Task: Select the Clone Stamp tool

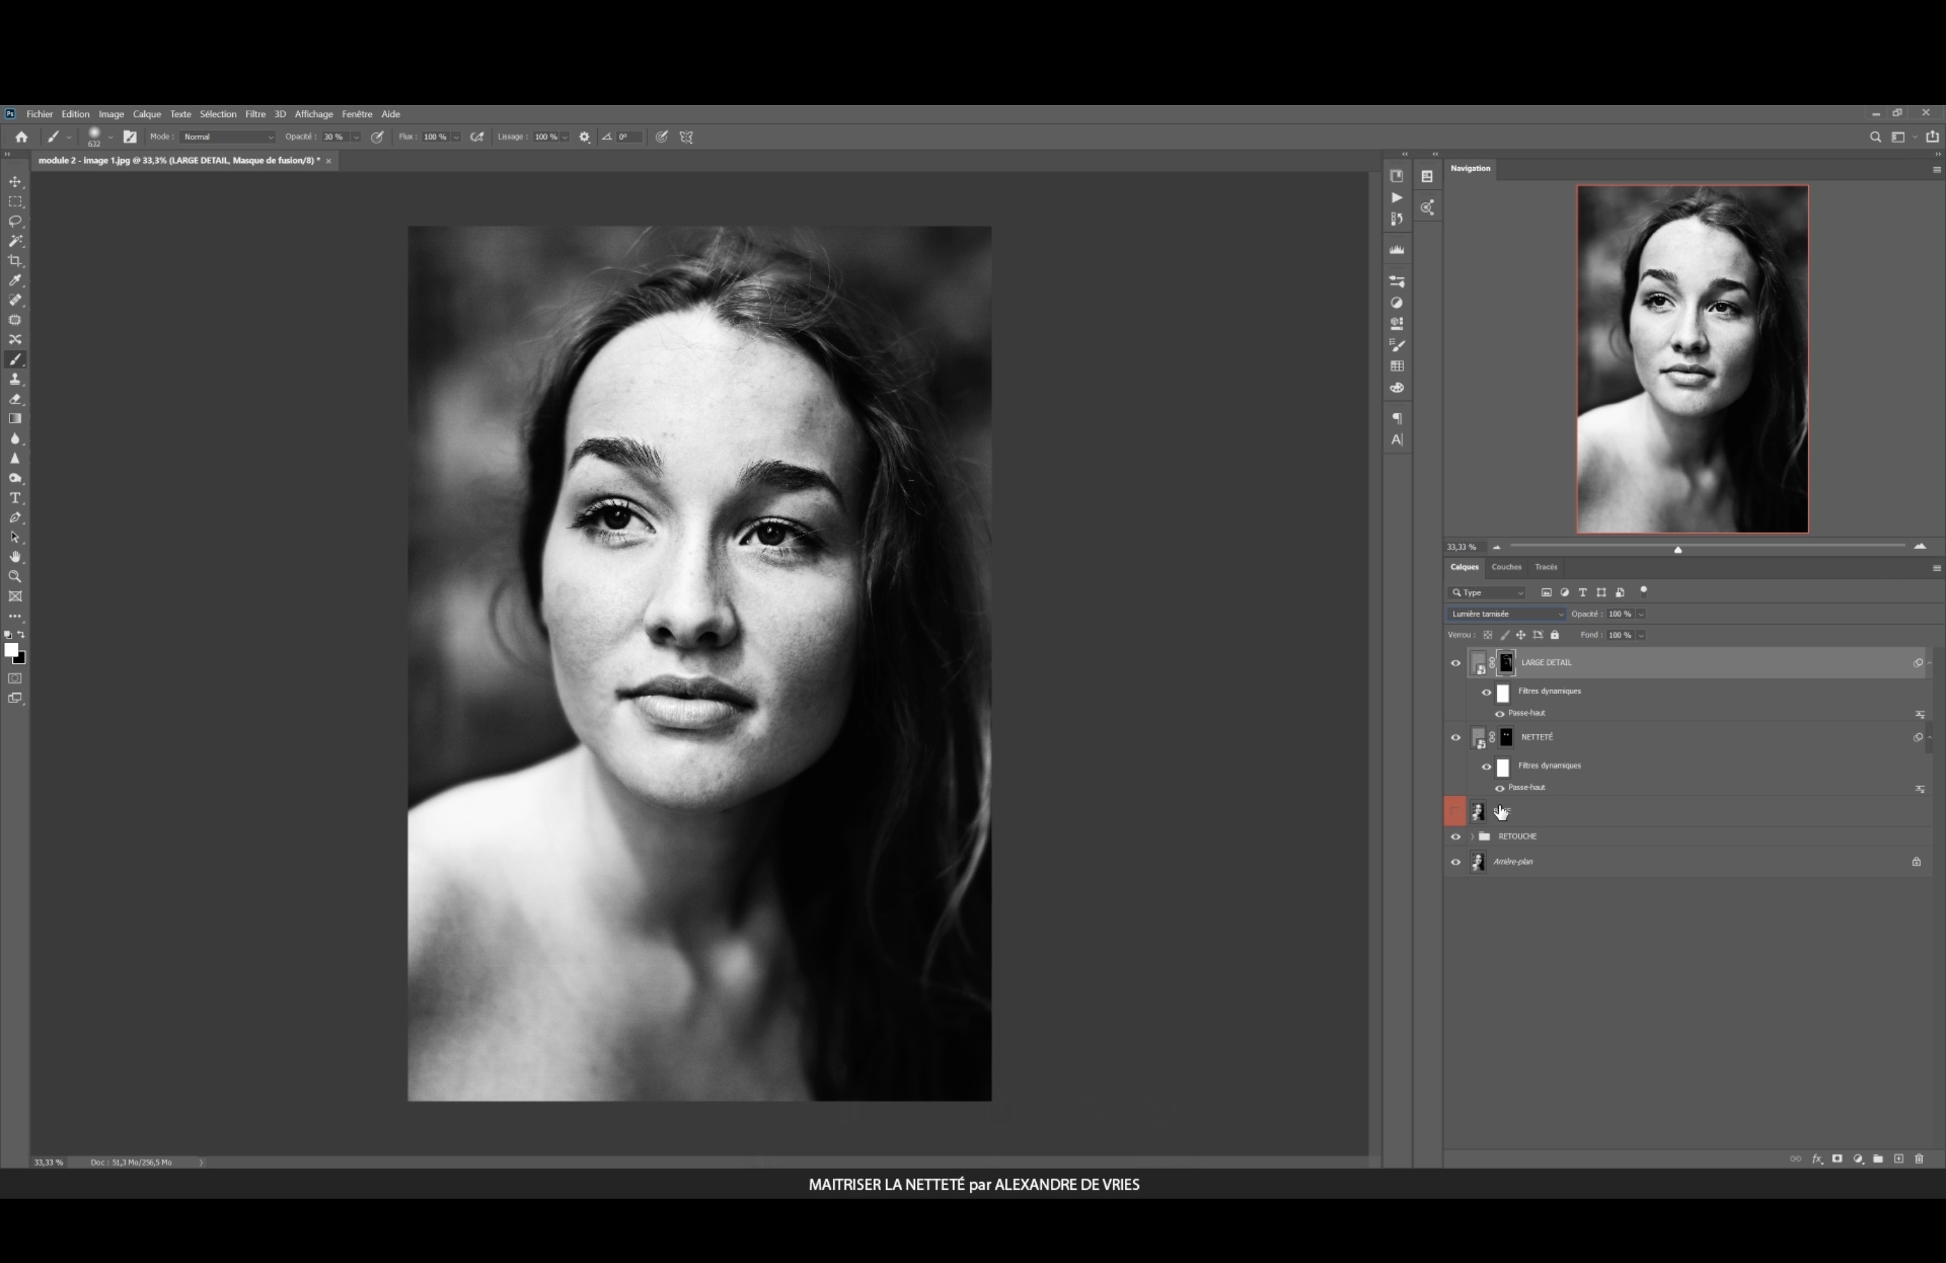Action: [15, 379]
